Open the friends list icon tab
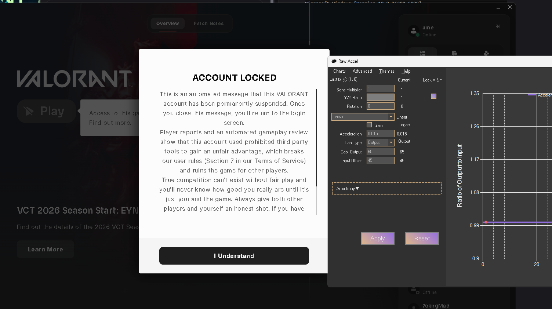The image size is (552, 309). tap(422, 53)
